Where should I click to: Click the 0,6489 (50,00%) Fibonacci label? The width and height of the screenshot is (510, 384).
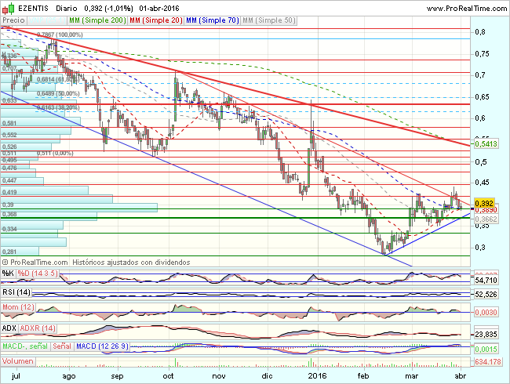pyautogui.click(x=58, y=93)
